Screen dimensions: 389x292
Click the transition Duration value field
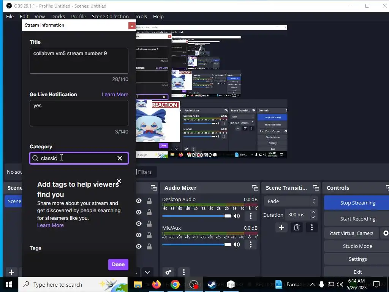297,215
